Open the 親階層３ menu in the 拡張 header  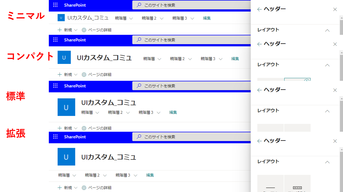coord(123,175)
